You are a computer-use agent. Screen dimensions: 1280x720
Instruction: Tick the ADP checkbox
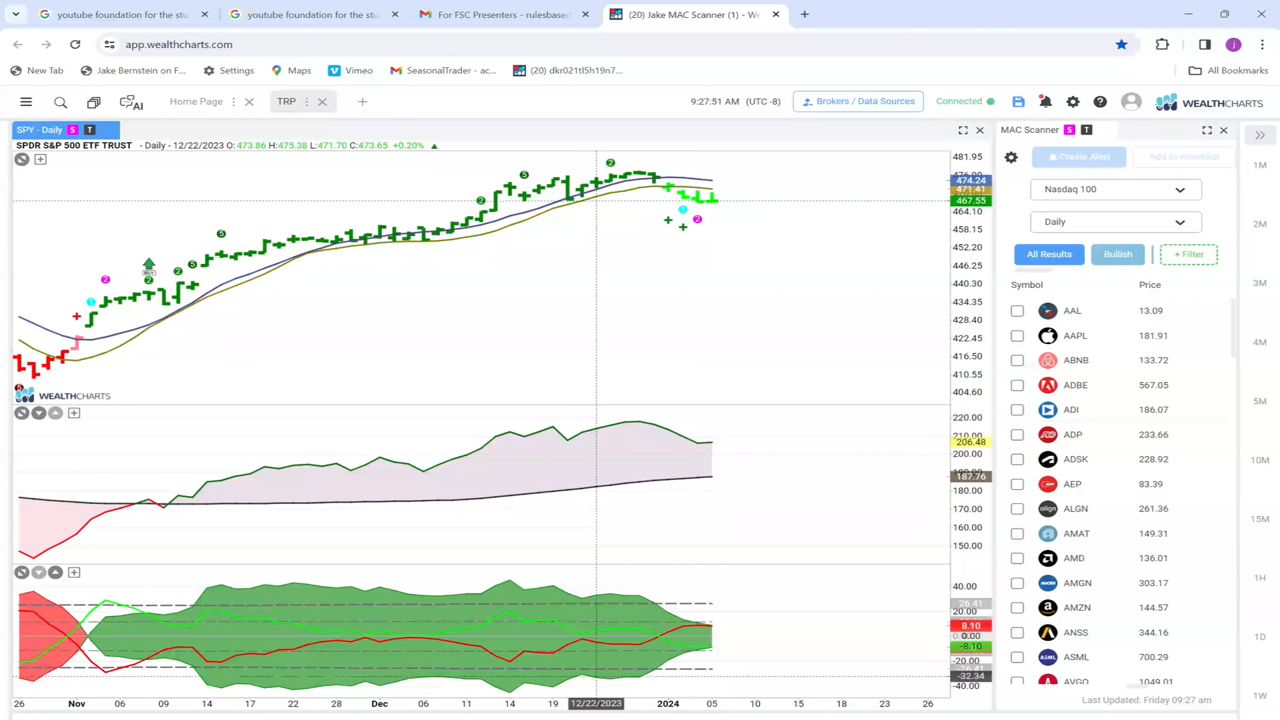click(x=1017, y=435)
